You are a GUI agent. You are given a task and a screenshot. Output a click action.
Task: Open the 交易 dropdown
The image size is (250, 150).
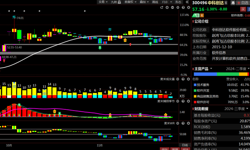point(103,2)
